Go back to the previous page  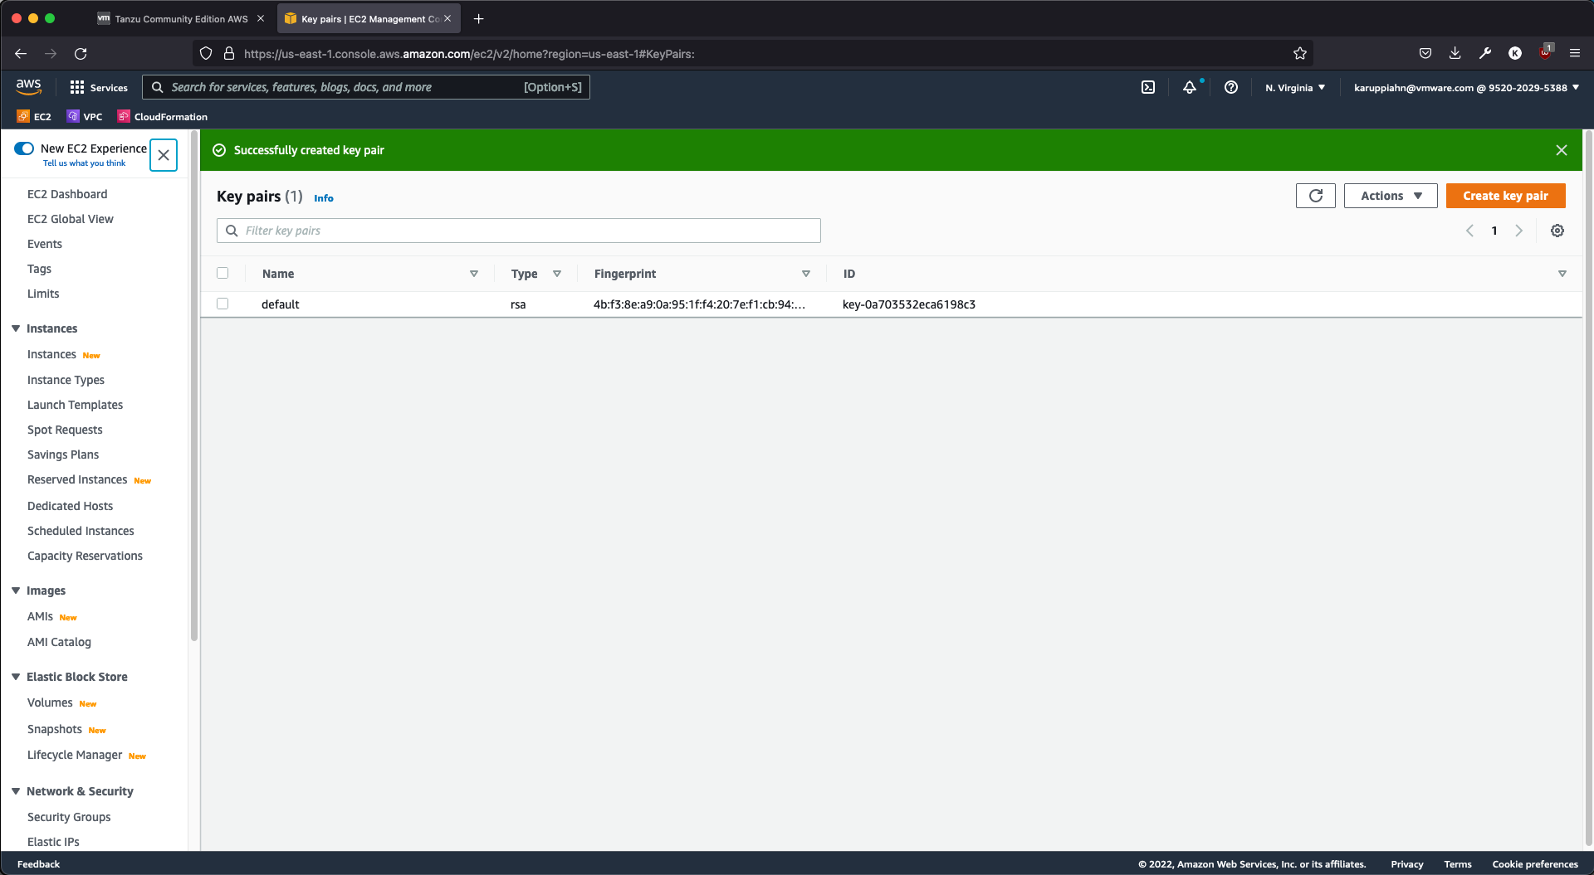point(21,54)
